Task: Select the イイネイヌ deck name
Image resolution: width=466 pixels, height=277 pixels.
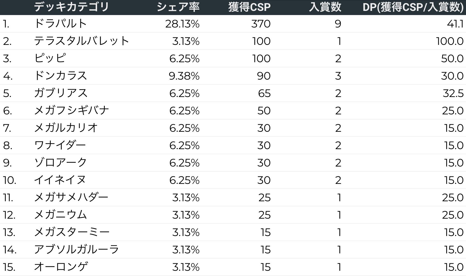Action: 60,180
